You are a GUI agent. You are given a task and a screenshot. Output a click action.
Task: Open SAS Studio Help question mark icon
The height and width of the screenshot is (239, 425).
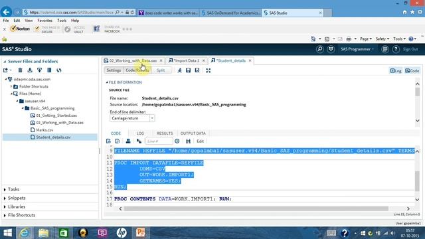(396, 49)
